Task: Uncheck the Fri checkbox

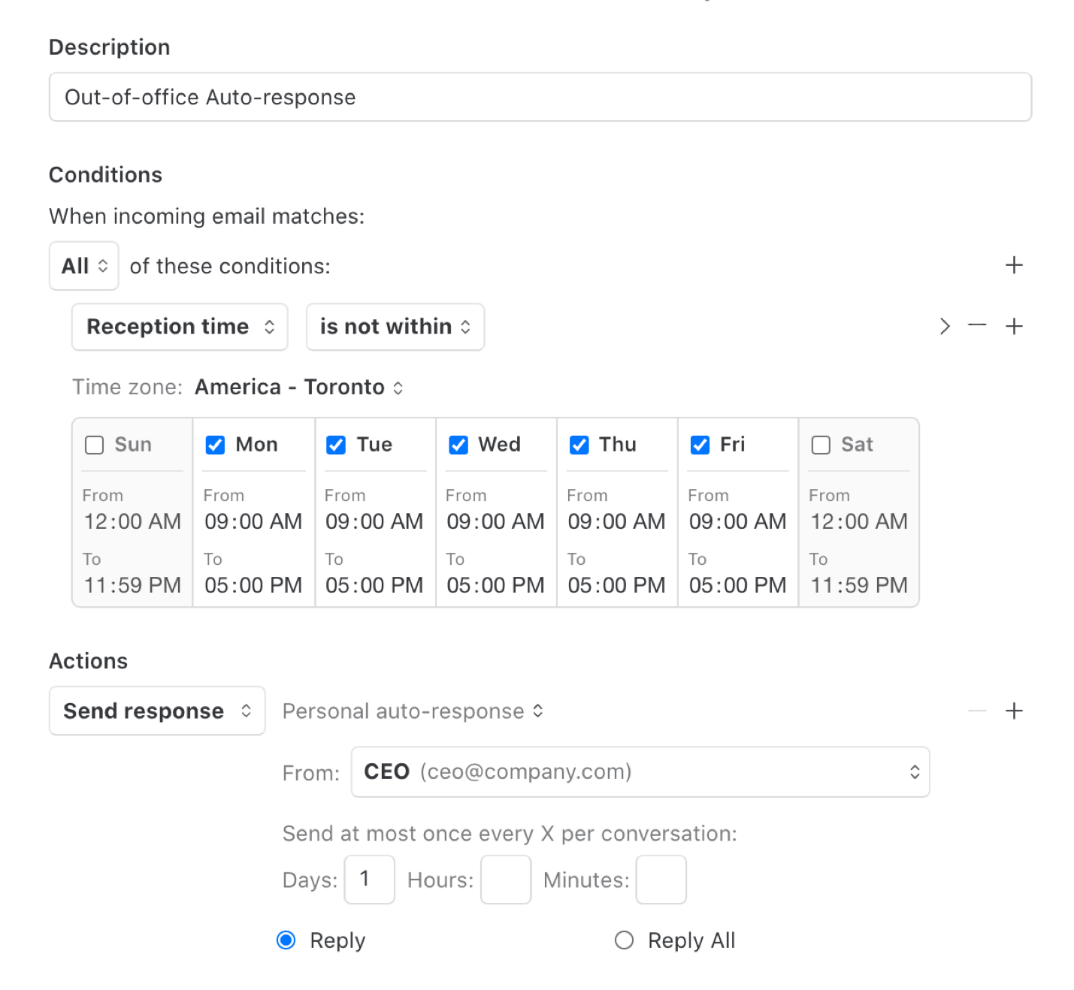Action: pos(700,445)
